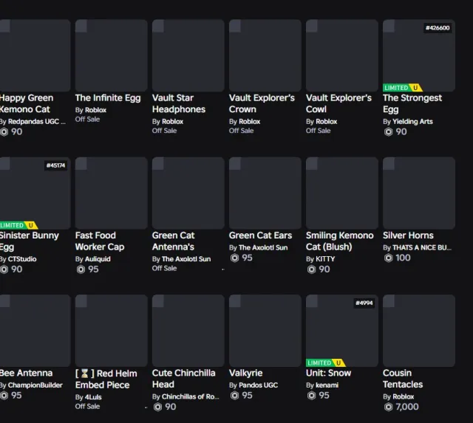Visit creator 4Luls under Red Helm Embed Piece
Viewport: 473px width, 423px height.
click(93, 397)
